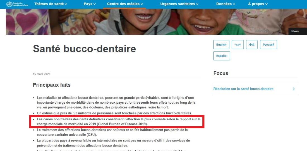The image size is (307, 151).
Task: Expand the Pays dropdown menu
Action: coord(90,4)
